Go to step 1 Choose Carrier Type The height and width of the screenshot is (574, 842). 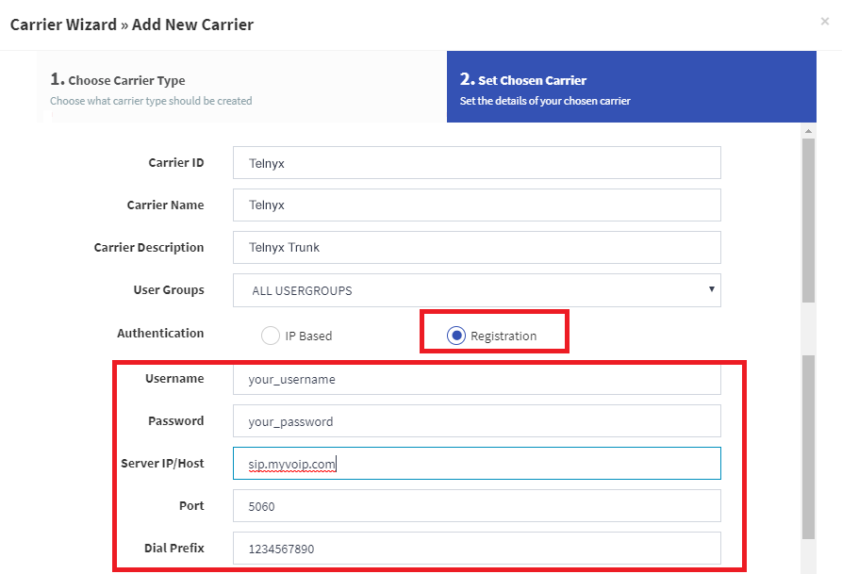[x=241, y=87]
